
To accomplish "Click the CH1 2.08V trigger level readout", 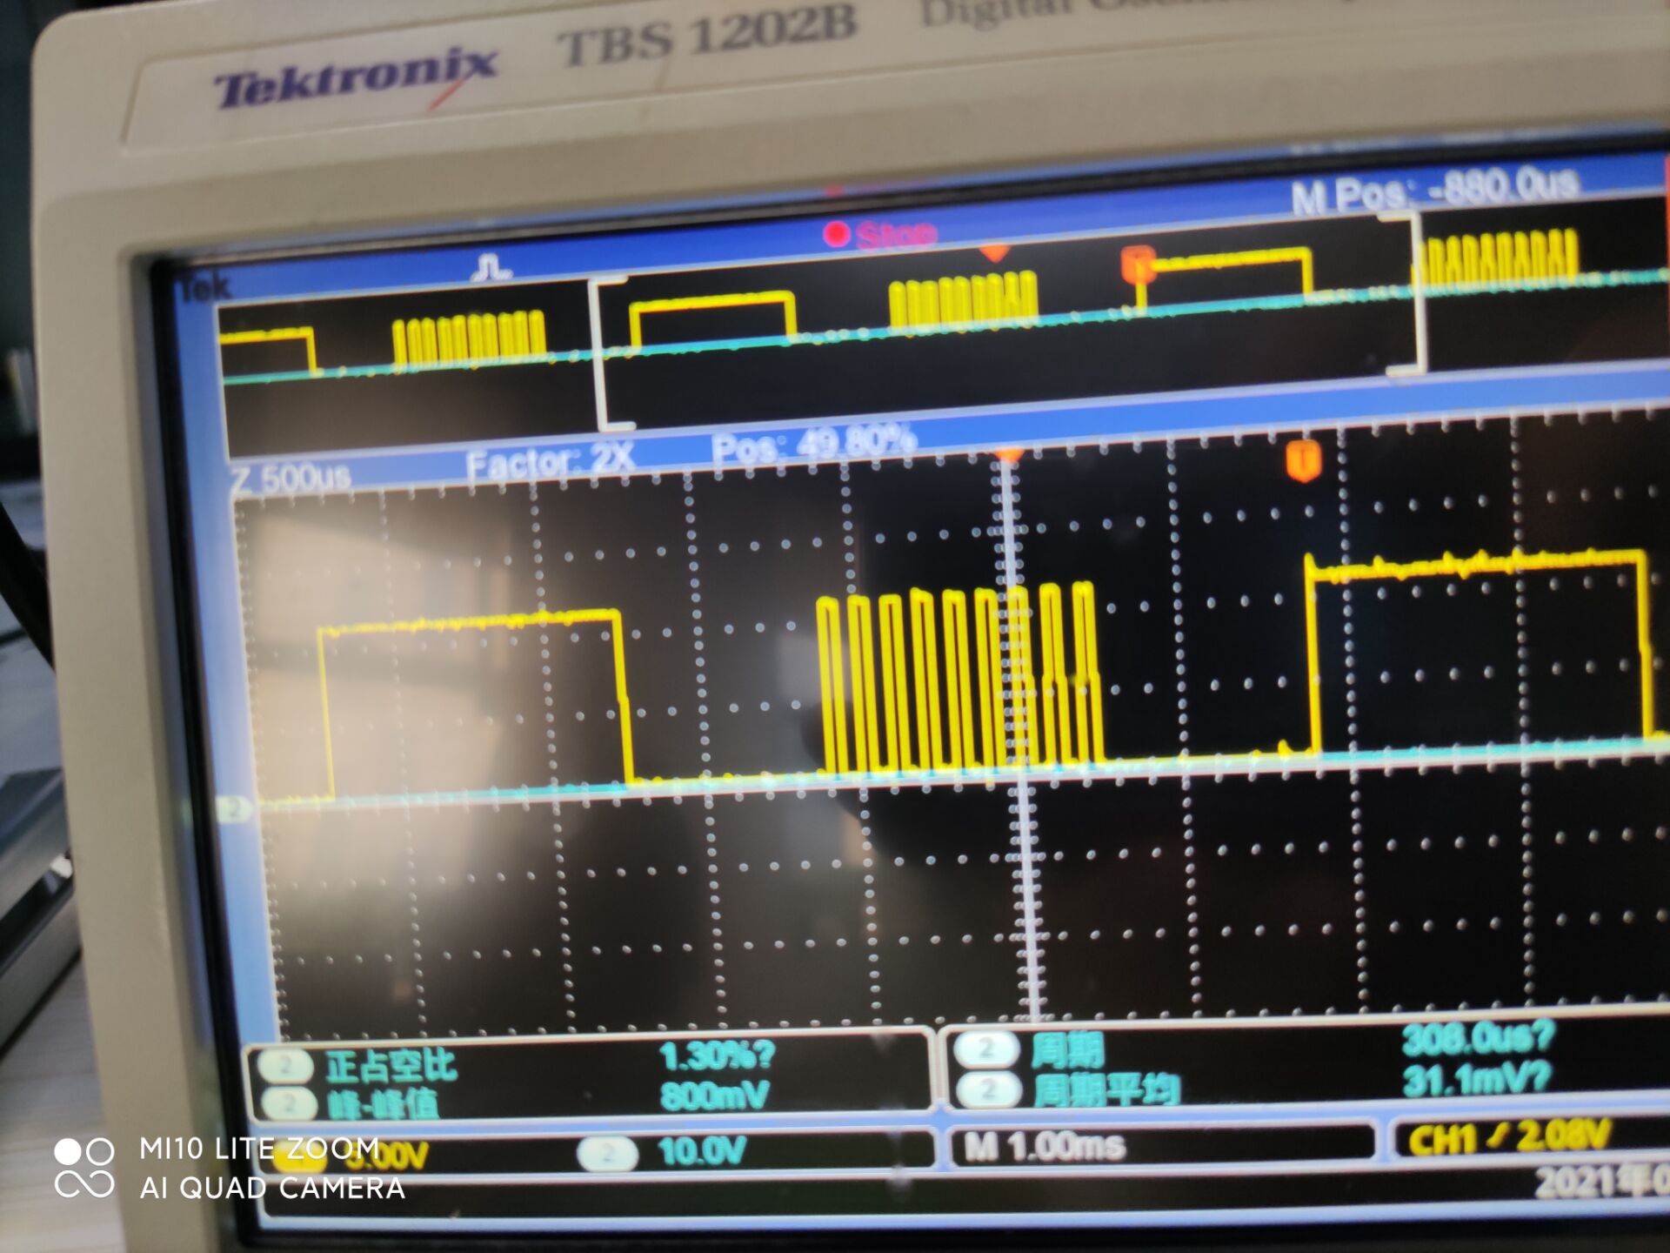I will (1510, 1138).
